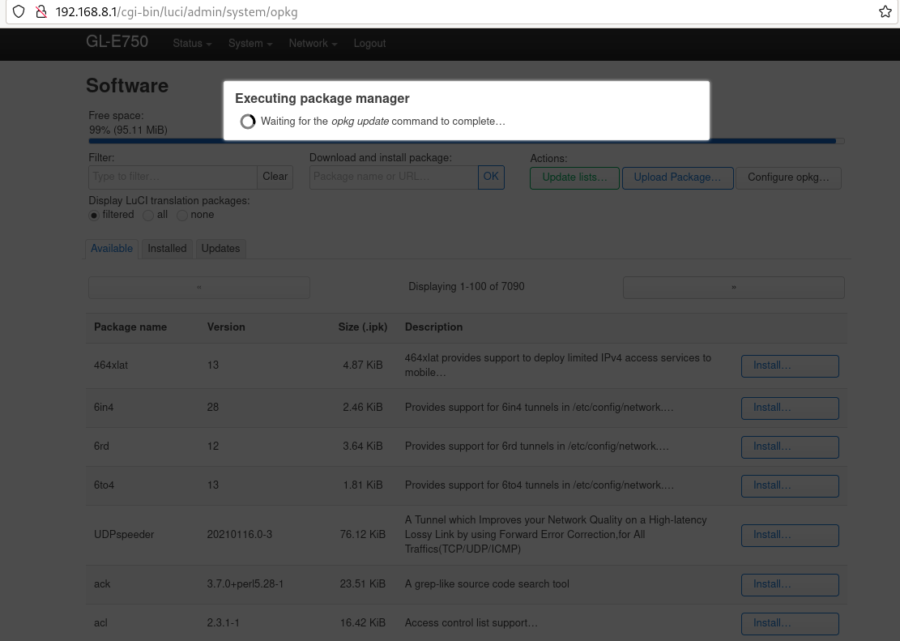Click the Package name column header

point(130,327)
